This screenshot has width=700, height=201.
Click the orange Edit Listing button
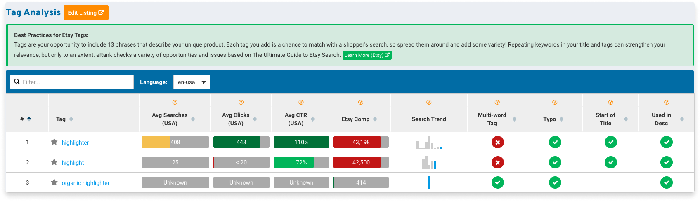point(86,13)
